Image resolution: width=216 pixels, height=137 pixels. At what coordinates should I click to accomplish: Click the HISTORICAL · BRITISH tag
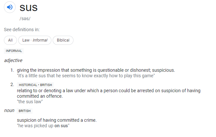coord(35,85)
